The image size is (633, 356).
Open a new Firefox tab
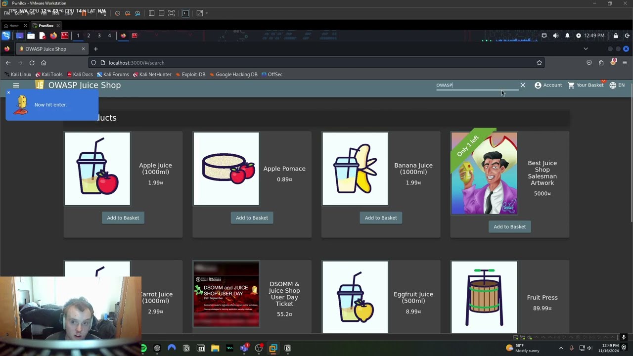pos(96,49)
